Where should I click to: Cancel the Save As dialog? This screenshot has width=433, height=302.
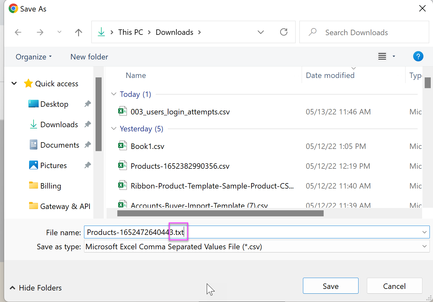(394, 286)
